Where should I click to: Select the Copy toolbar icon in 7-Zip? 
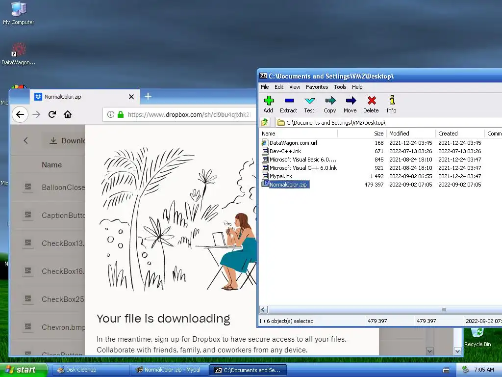coord(330,105)
